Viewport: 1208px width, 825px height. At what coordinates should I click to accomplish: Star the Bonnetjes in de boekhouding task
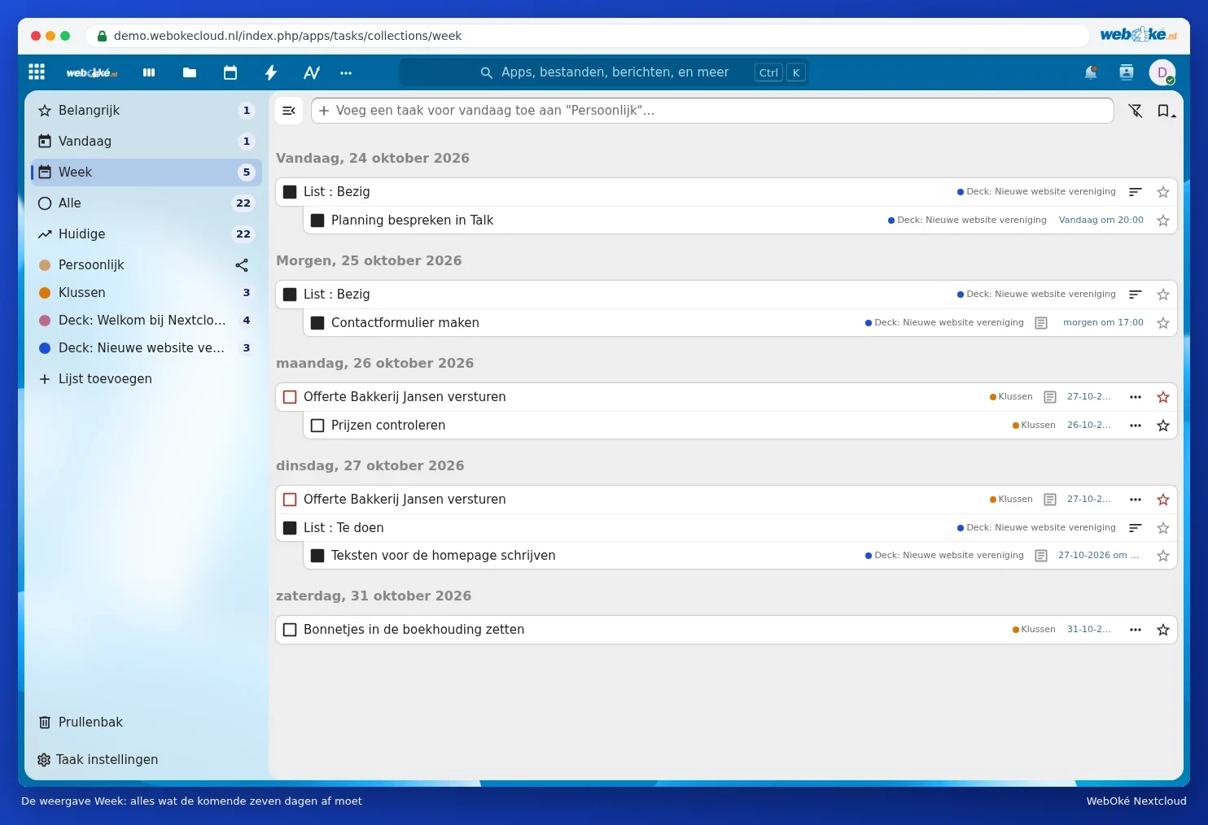pyautogui.click(x=1163, y=630)
